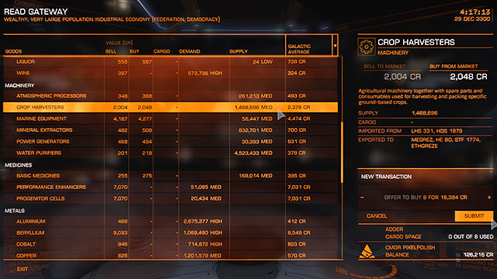Click Beryllium galactic average 8,549 CR
This screenshot has width=497, height=279.
298,232
